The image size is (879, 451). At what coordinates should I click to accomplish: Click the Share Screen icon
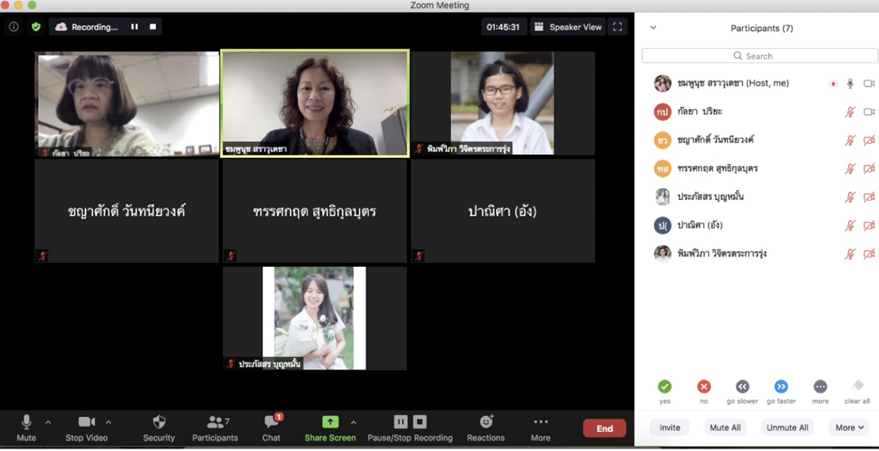click(330, 422)
